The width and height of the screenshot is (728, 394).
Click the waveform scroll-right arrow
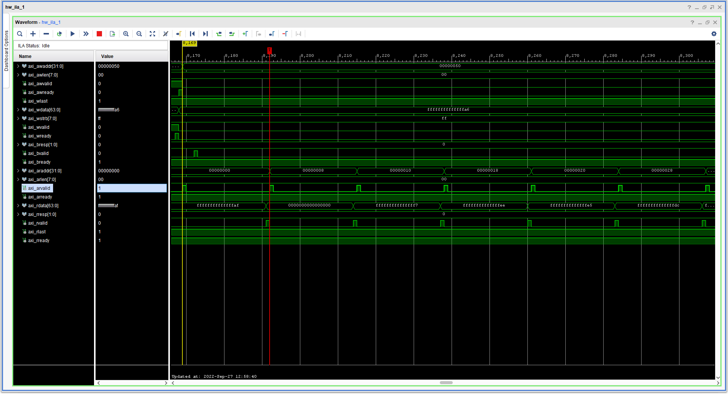718,383
